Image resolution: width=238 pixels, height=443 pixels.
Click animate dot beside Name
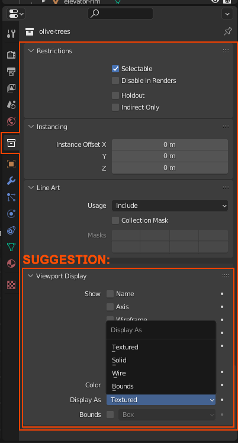222,294
